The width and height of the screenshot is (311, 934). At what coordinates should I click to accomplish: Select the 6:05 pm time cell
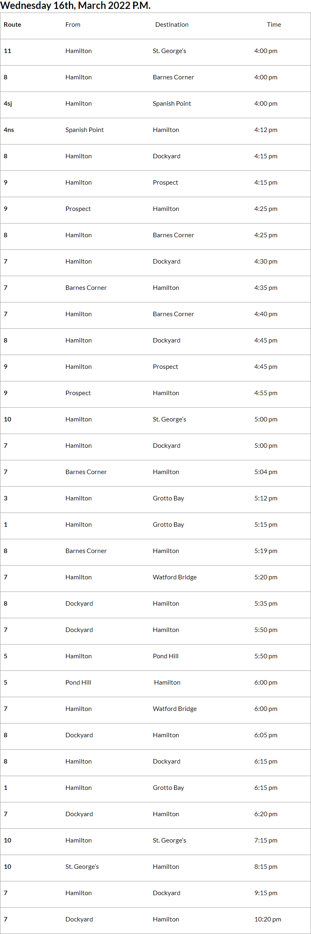(x=266, y=735)
